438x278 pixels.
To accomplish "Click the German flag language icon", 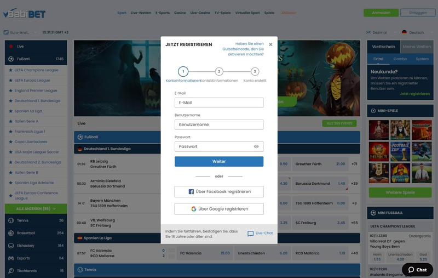I will 404,32.
